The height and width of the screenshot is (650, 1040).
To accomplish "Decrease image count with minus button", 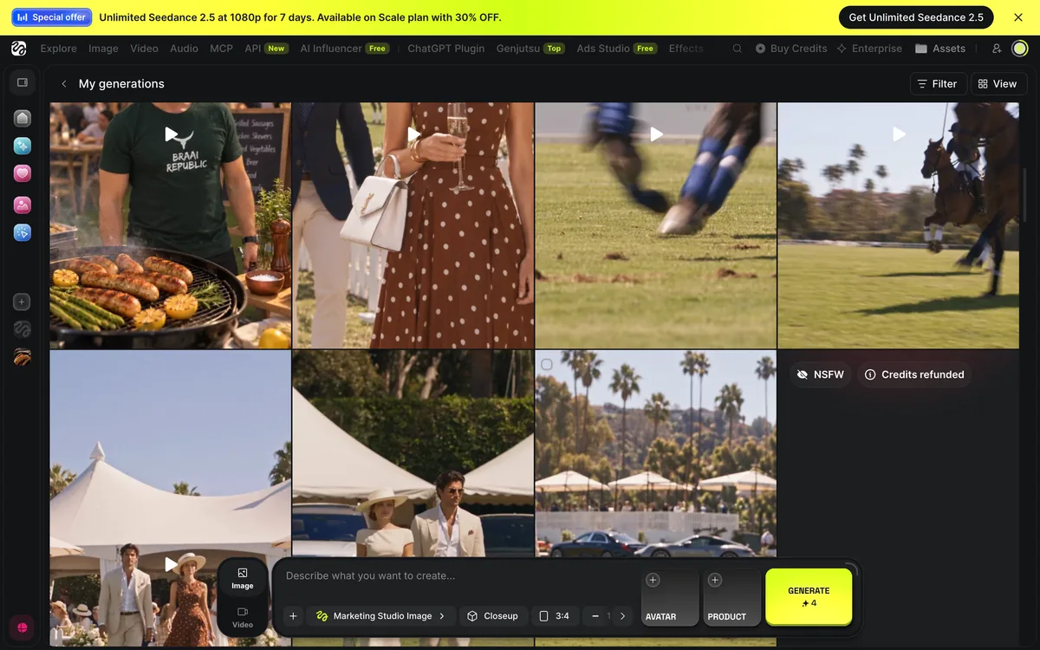I will 595,616.
